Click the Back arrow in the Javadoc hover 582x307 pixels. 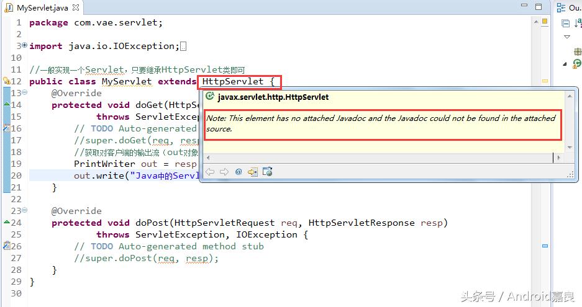[210, 172]
